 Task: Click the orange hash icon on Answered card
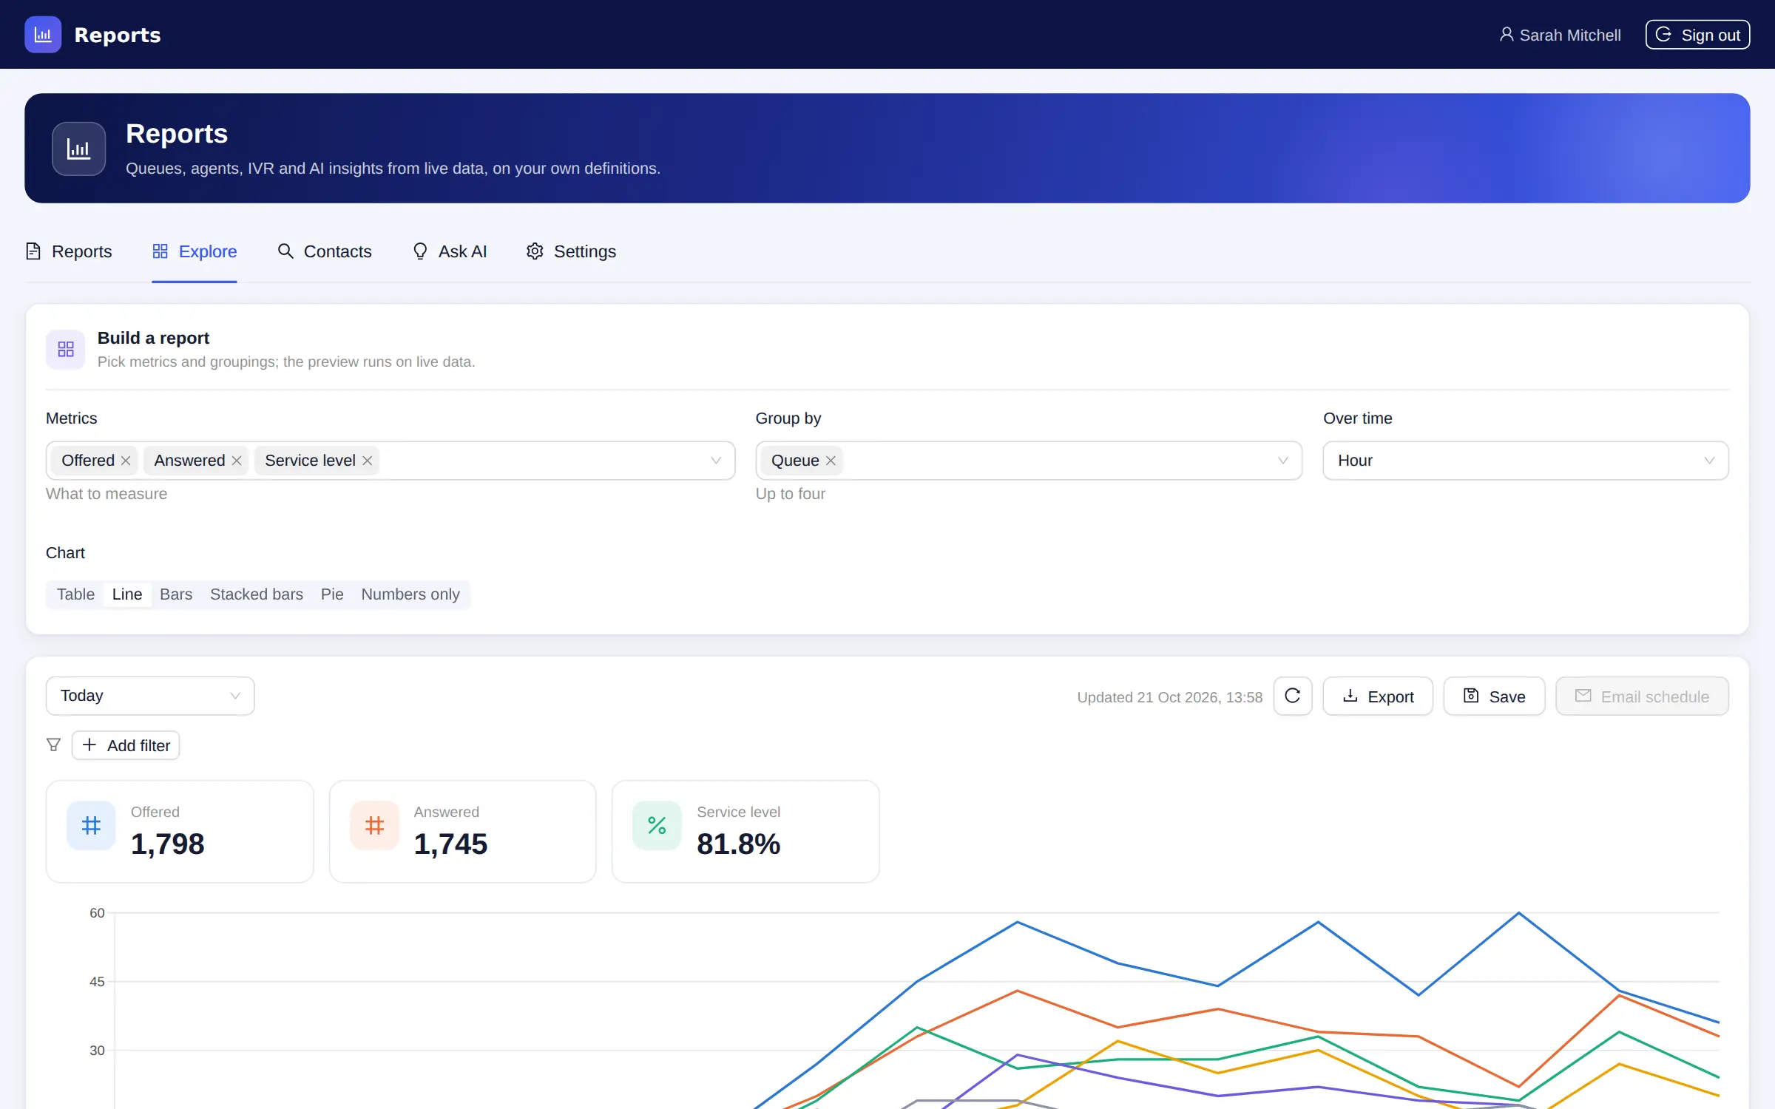[374, 825]
